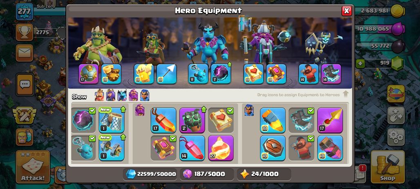Add gems with green plus button
Viewport: 420px width, 189px height.
360,63
